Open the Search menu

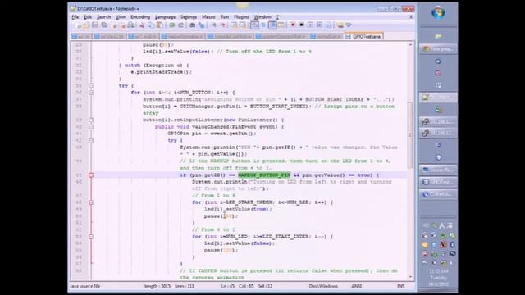(x=103, y=17)
